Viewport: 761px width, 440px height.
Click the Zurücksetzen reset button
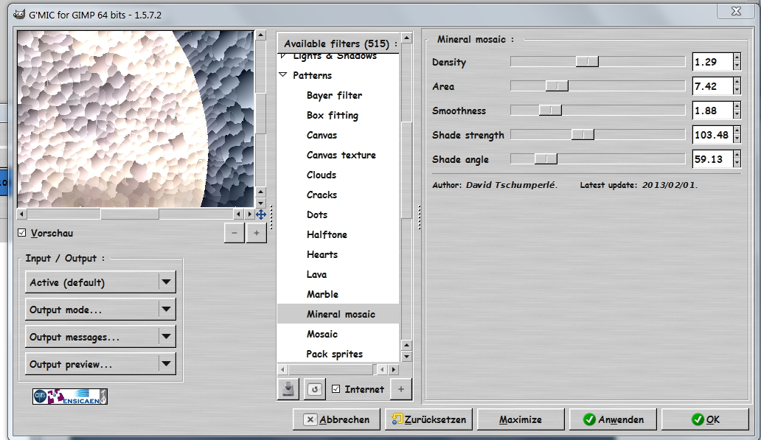click(429, 419)
